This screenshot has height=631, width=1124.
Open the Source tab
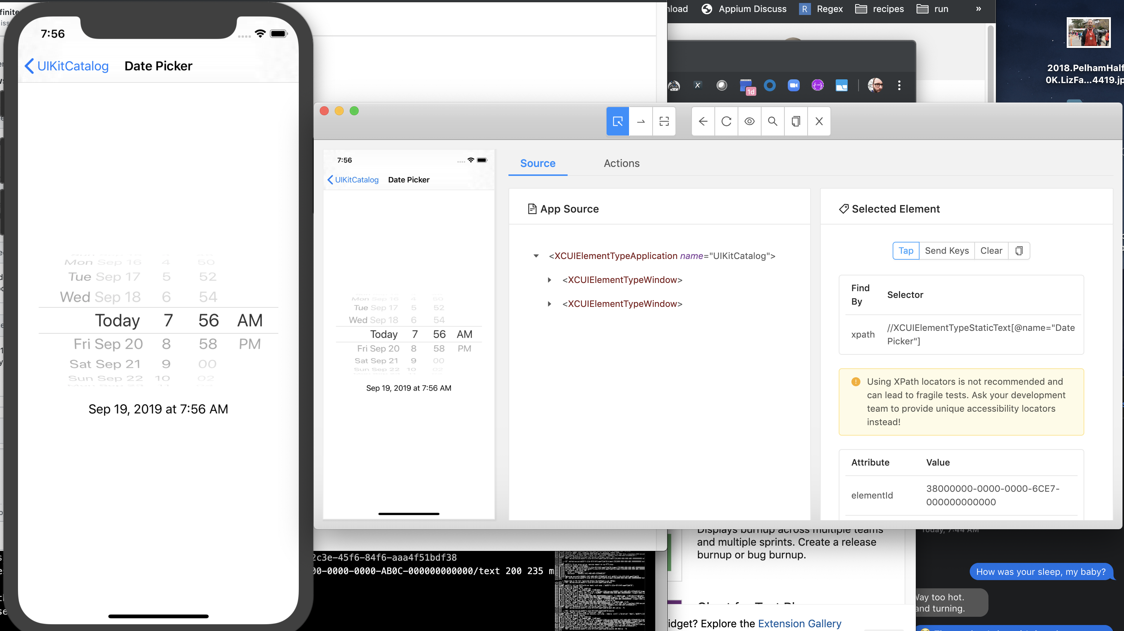tap(538, 163)
